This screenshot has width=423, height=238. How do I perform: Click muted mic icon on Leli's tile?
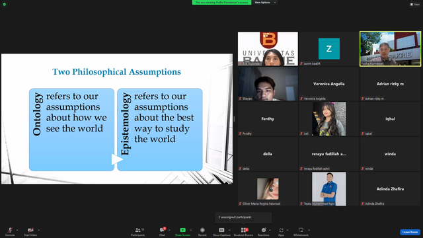301,134
